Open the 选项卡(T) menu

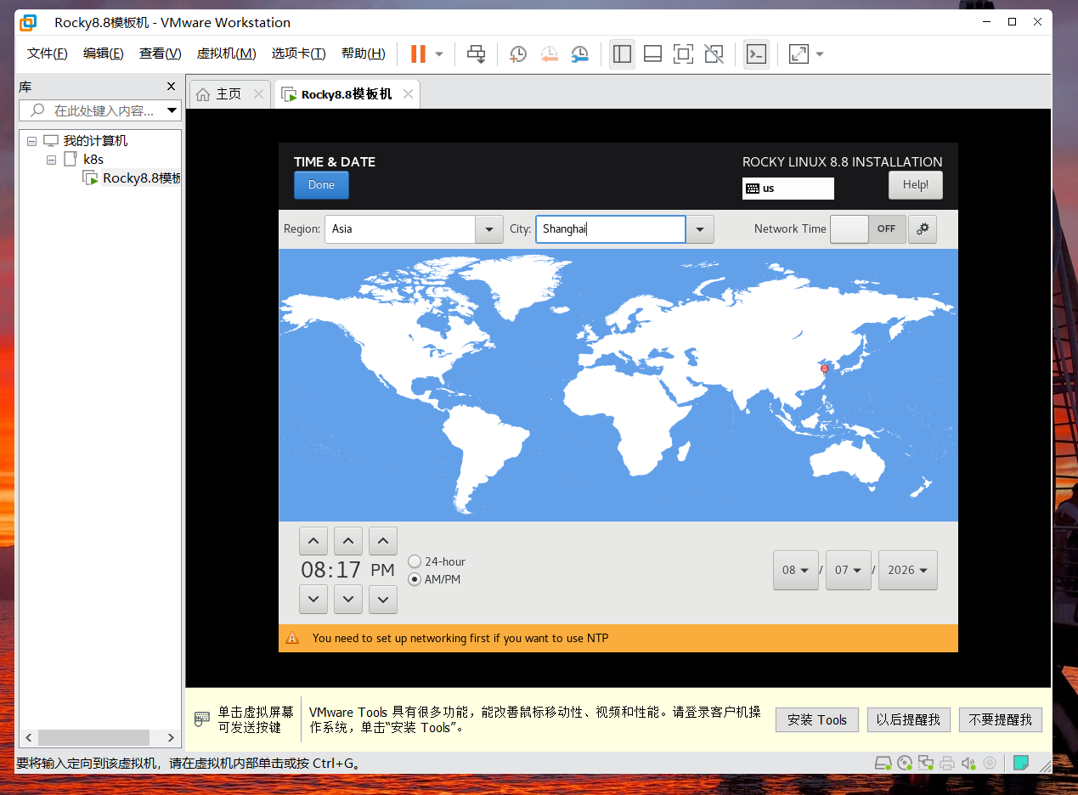[298, 54]
